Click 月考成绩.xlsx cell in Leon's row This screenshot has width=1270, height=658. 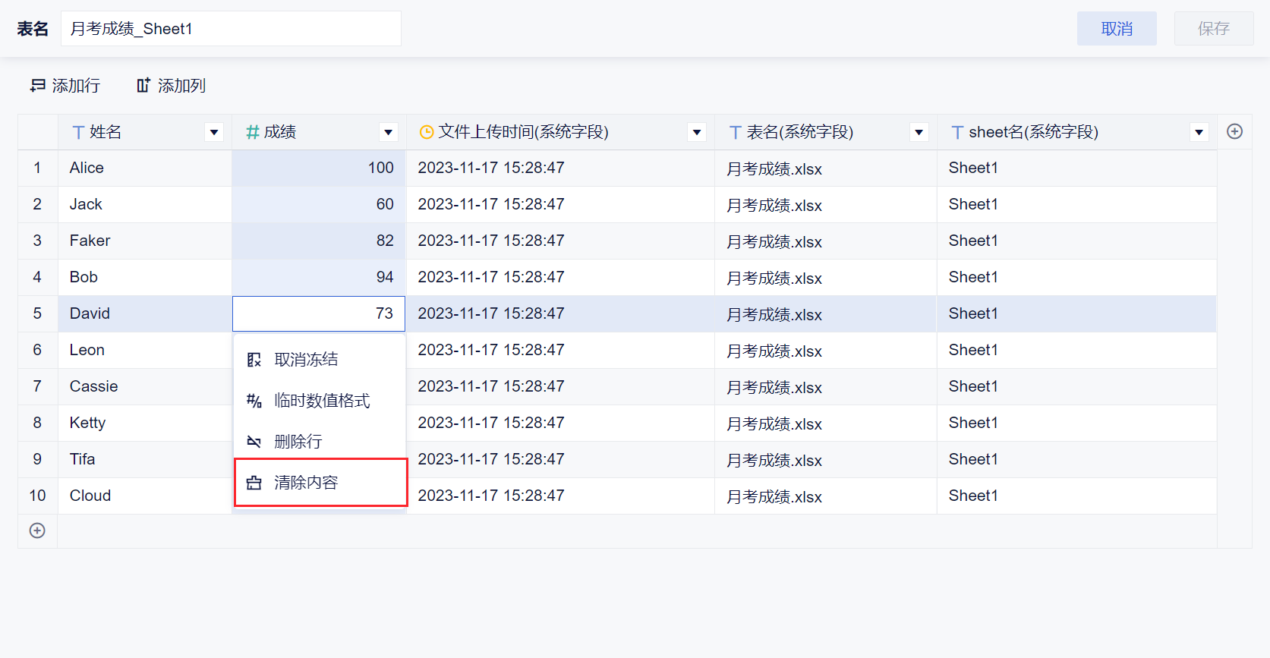tap(826, 350)
